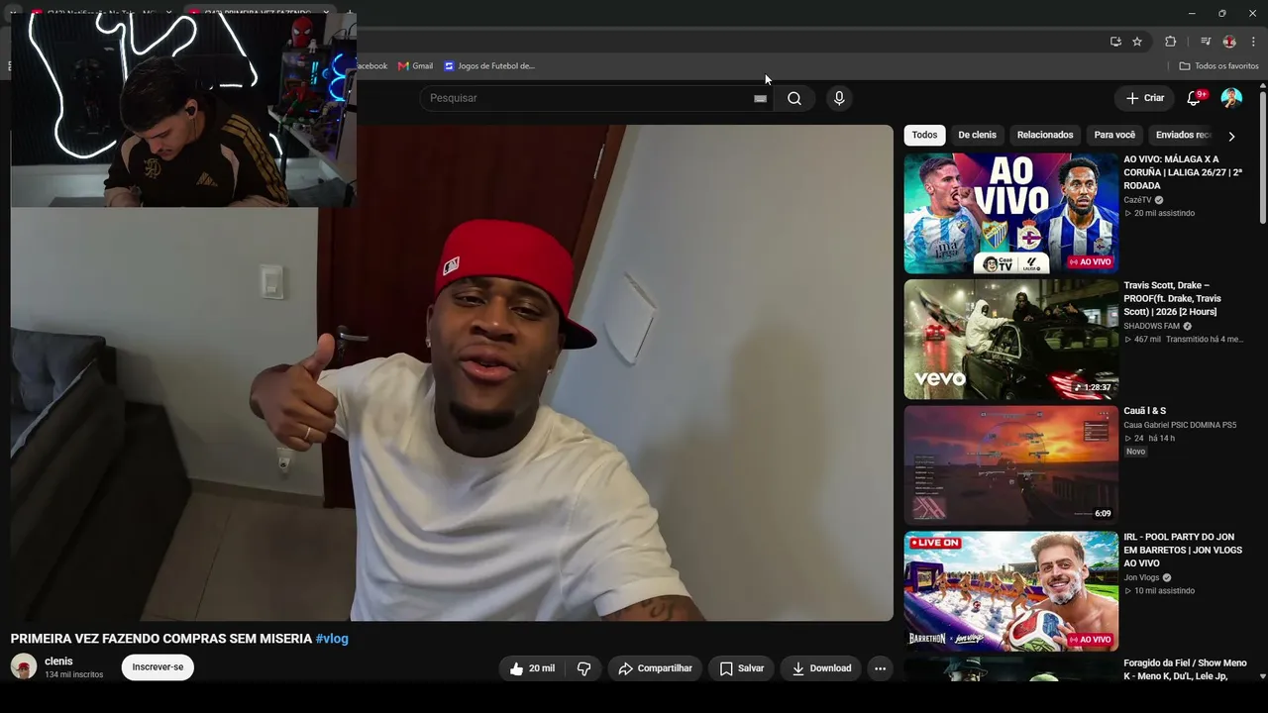
Task: Open the Chrome extensions puzzle icon
Action: click(1170, 42)
